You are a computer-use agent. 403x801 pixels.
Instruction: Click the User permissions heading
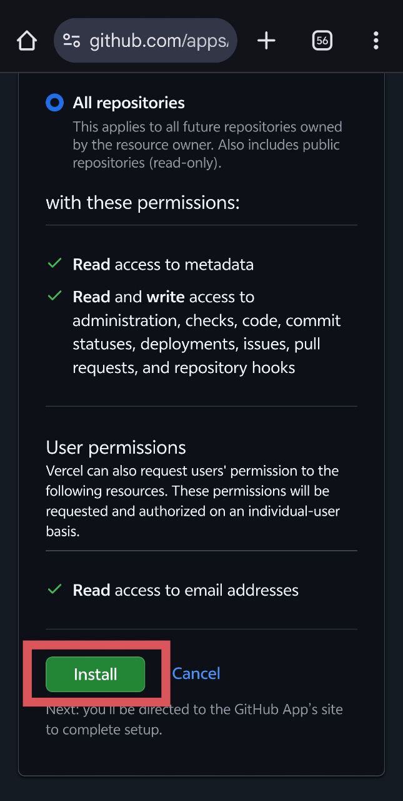tap(116, 447)
